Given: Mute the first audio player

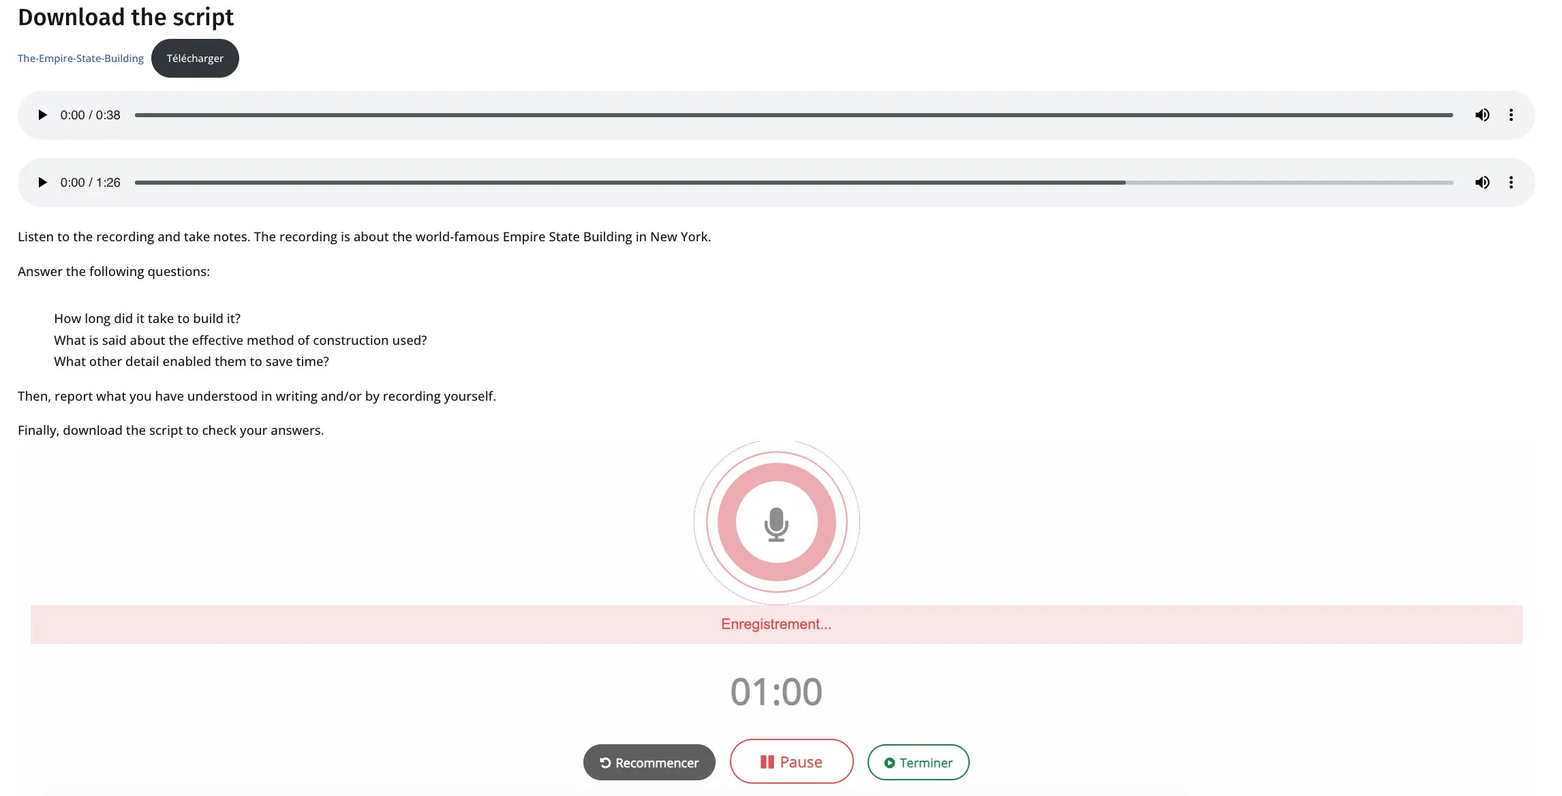Looking at the screenshot, I should pos(1482,115).
